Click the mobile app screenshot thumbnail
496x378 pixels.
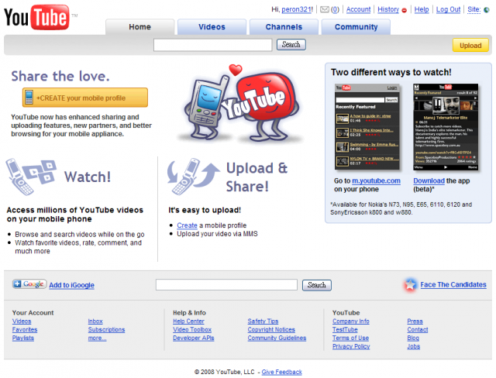[446, 127]
